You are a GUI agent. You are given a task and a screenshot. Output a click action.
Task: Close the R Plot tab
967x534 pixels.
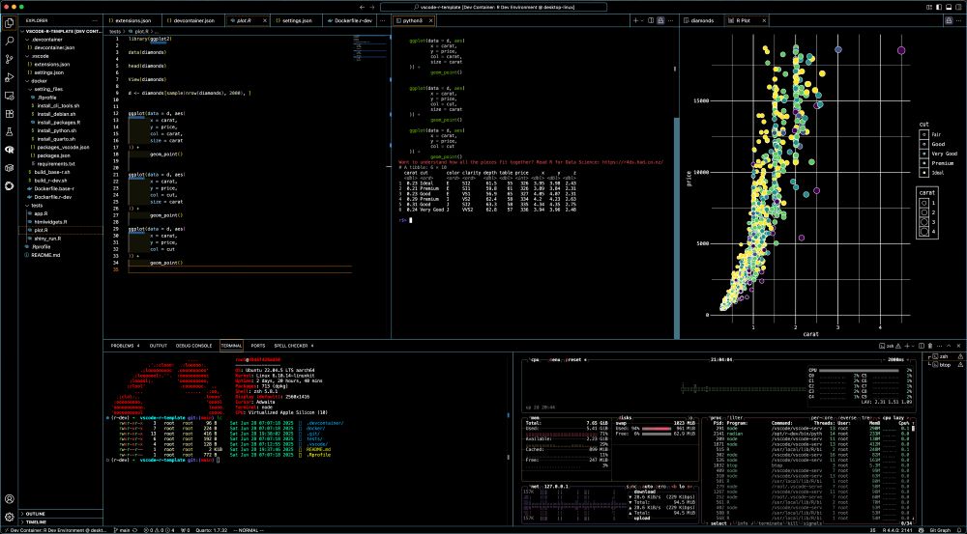[x=764, y=20]
